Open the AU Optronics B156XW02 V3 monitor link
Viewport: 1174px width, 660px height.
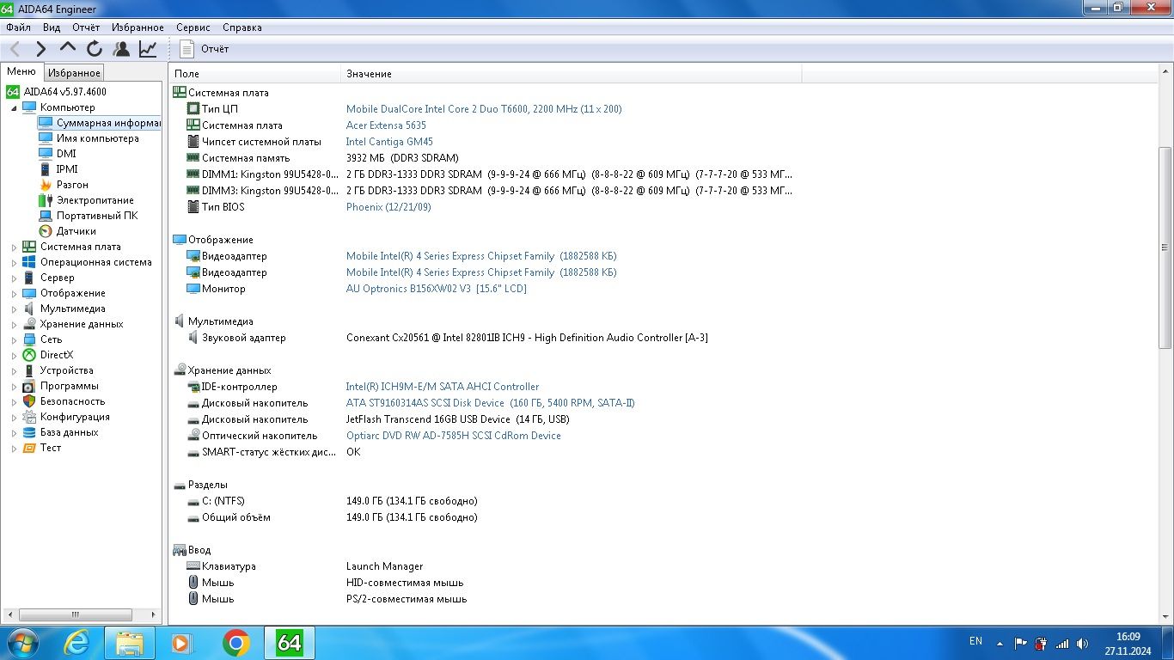[x=437, y=289]
